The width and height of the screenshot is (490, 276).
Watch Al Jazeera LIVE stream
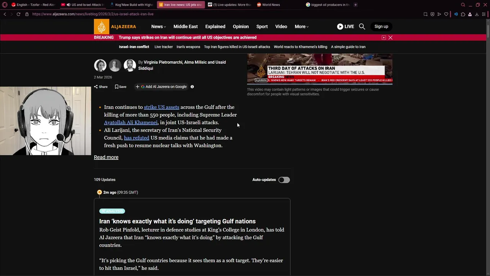345,26
